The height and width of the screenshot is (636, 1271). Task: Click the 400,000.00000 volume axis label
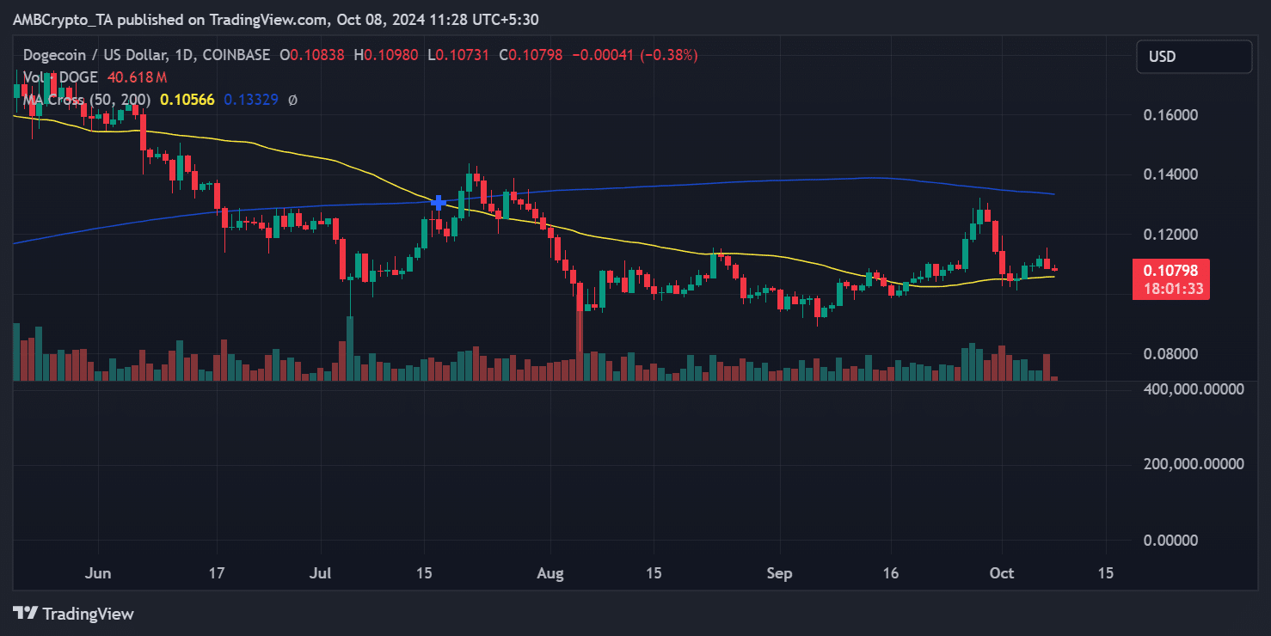(x=1194, y=388)
